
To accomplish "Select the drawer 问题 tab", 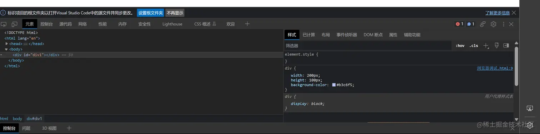I will [x=26, y=128].
